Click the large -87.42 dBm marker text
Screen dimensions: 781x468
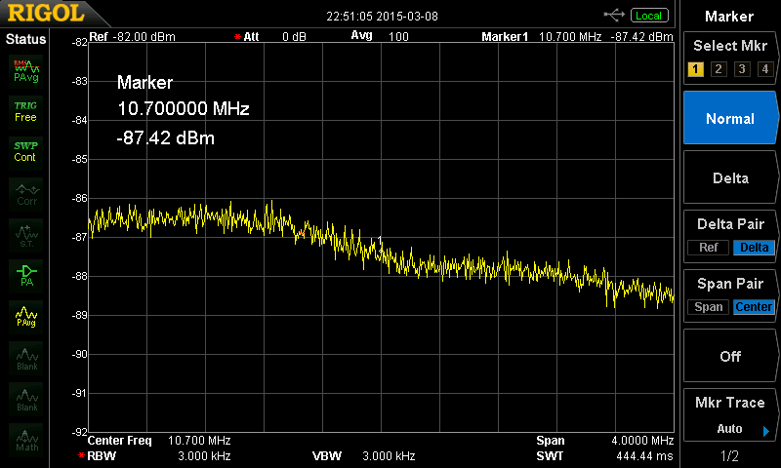coord(165,137)
